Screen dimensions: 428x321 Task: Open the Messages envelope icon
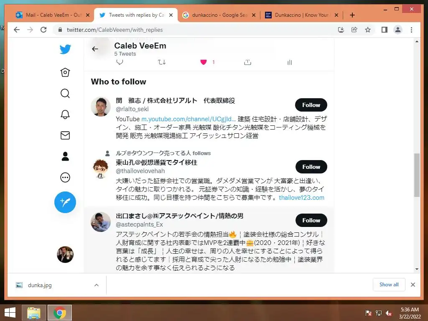coord(65,135)
